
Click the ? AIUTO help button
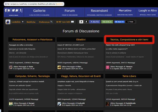95,22
